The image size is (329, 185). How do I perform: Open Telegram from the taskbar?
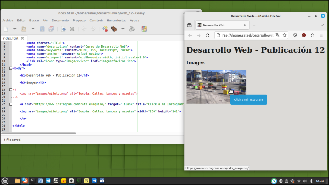click(48, 181)
